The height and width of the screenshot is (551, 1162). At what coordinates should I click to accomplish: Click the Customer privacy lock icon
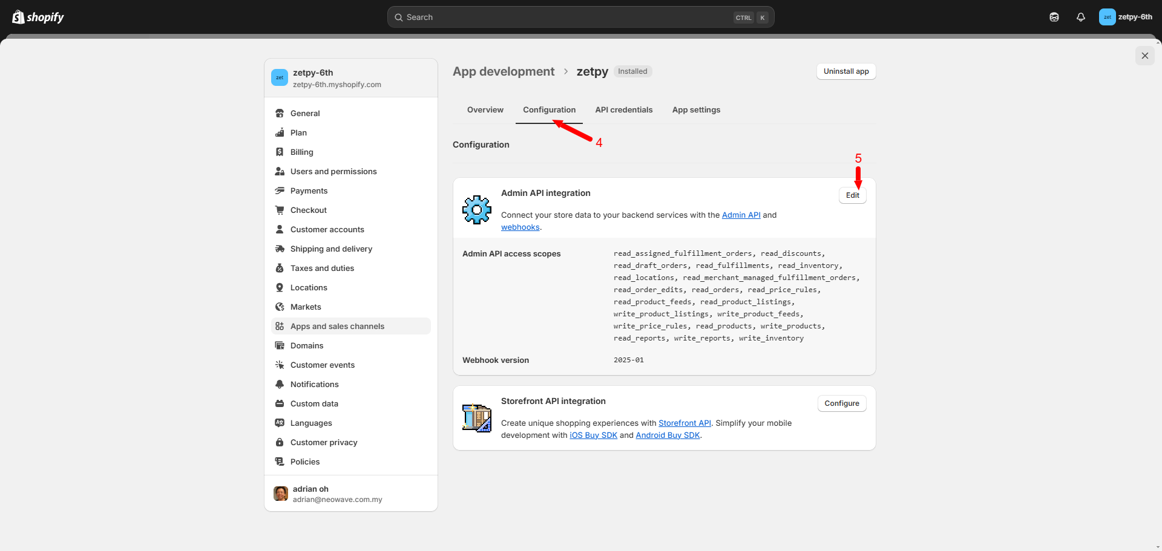click(280, 442)
